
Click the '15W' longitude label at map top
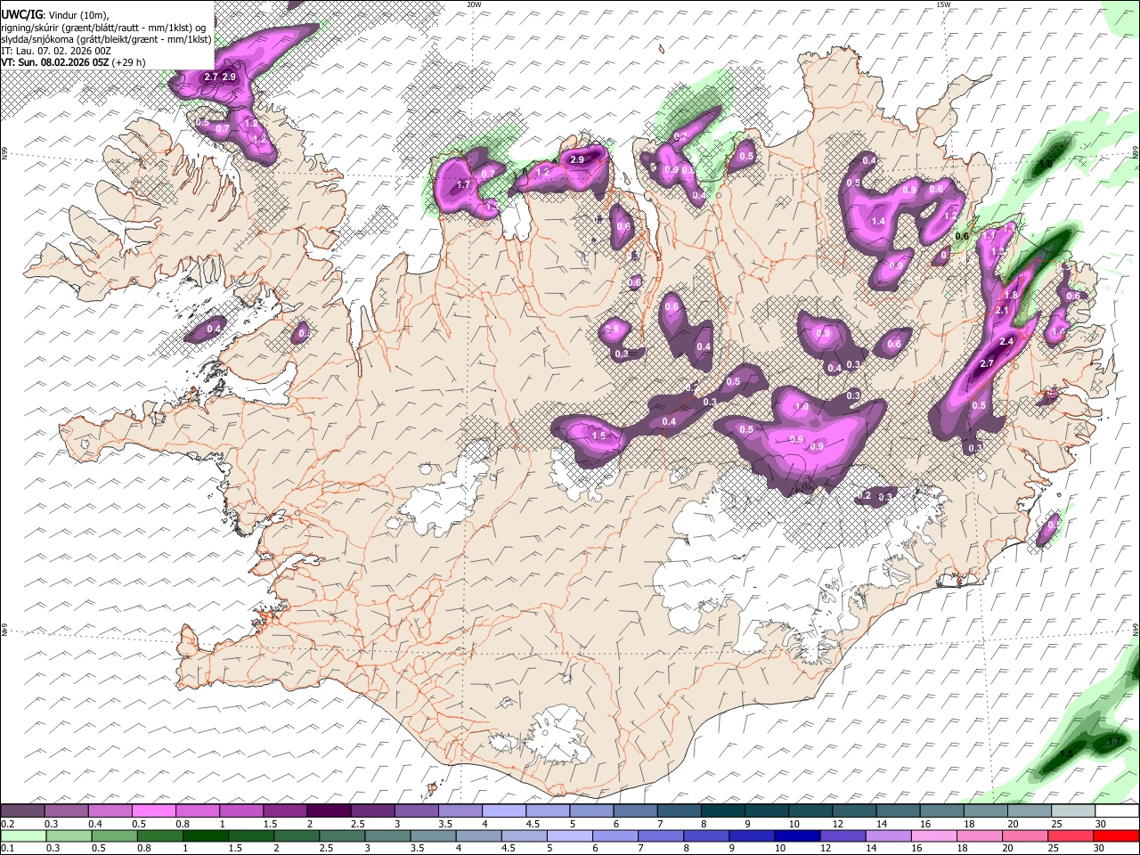coord(944,4)
